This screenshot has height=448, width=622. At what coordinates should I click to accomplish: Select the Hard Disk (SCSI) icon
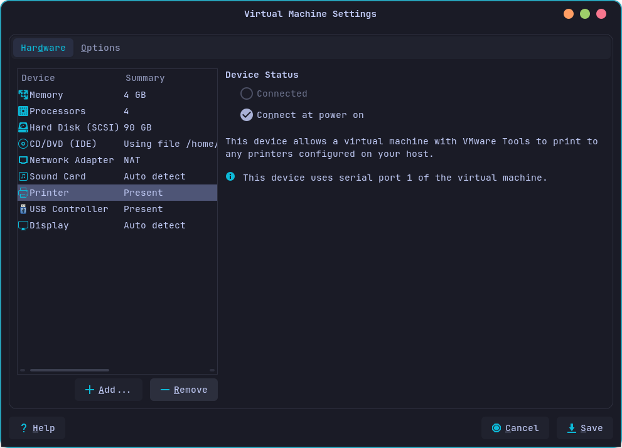coord(24,127)
